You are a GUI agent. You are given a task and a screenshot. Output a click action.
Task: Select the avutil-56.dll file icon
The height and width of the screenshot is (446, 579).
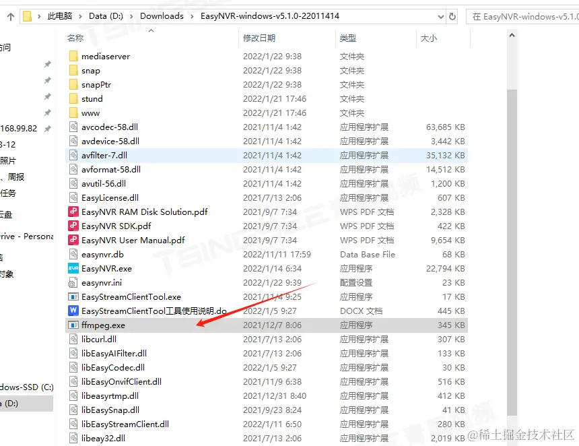pyautogui.click(x=73, y=184)
